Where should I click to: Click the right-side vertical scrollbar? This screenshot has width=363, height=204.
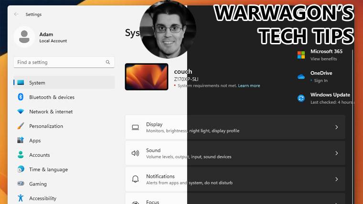tap(352, 127)
